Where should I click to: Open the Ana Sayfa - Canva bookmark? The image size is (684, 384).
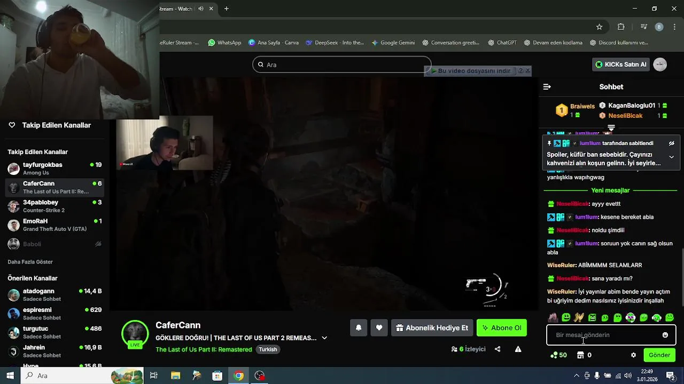273,43
